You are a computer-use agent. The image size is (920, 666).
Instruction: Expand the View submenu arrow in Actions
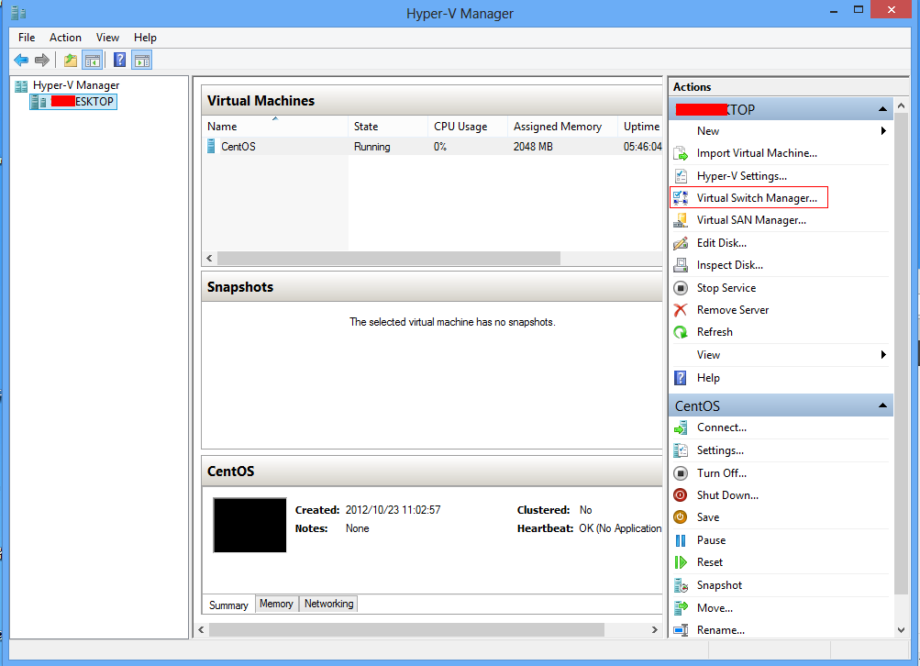pos(883,355)
